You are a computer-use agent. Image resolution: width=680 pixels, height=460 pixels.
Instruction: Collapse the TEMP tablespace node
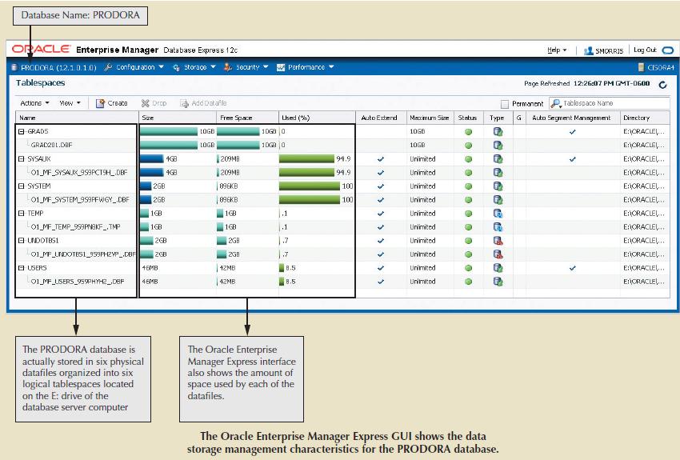pos(22,214)
